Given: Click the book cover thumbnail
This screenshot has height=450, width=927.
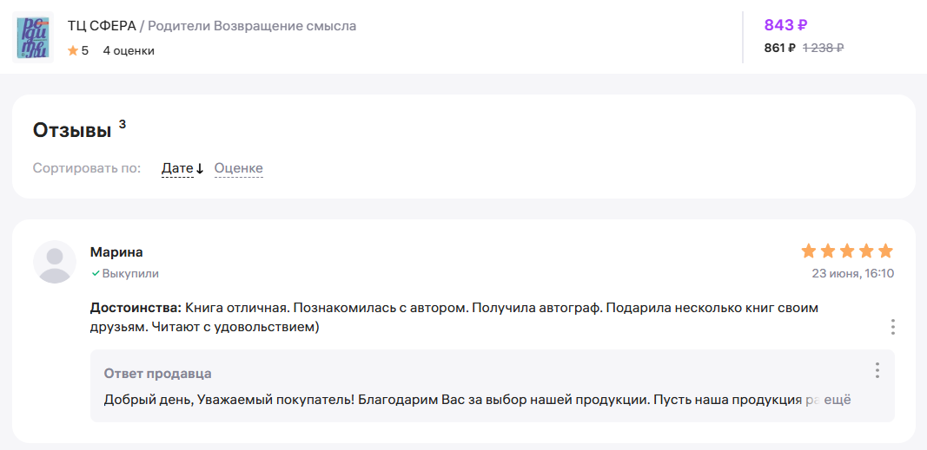Looking at the screenshot, I should [x=34, y=37].
